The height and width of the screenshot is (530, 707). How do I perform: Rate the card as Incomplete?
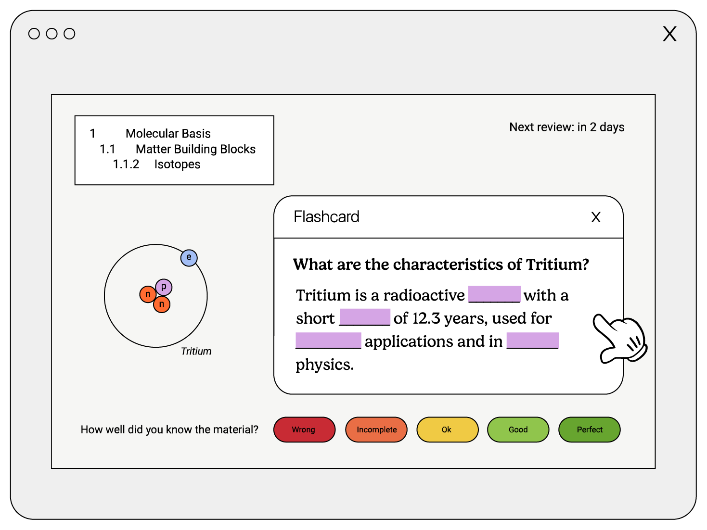coord(376,429)
